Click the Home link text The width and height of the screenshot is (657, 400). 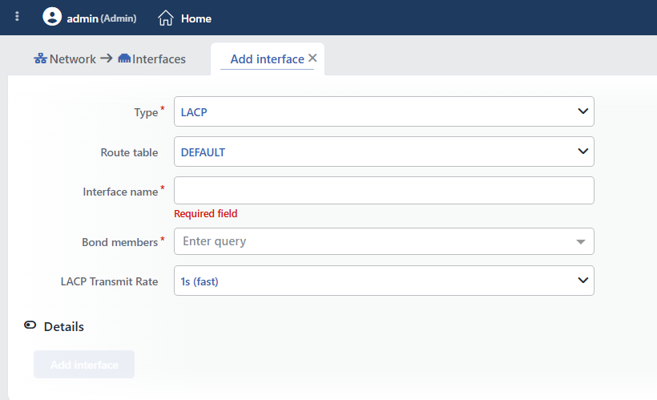pyautogui.click(x=196, y=18)
